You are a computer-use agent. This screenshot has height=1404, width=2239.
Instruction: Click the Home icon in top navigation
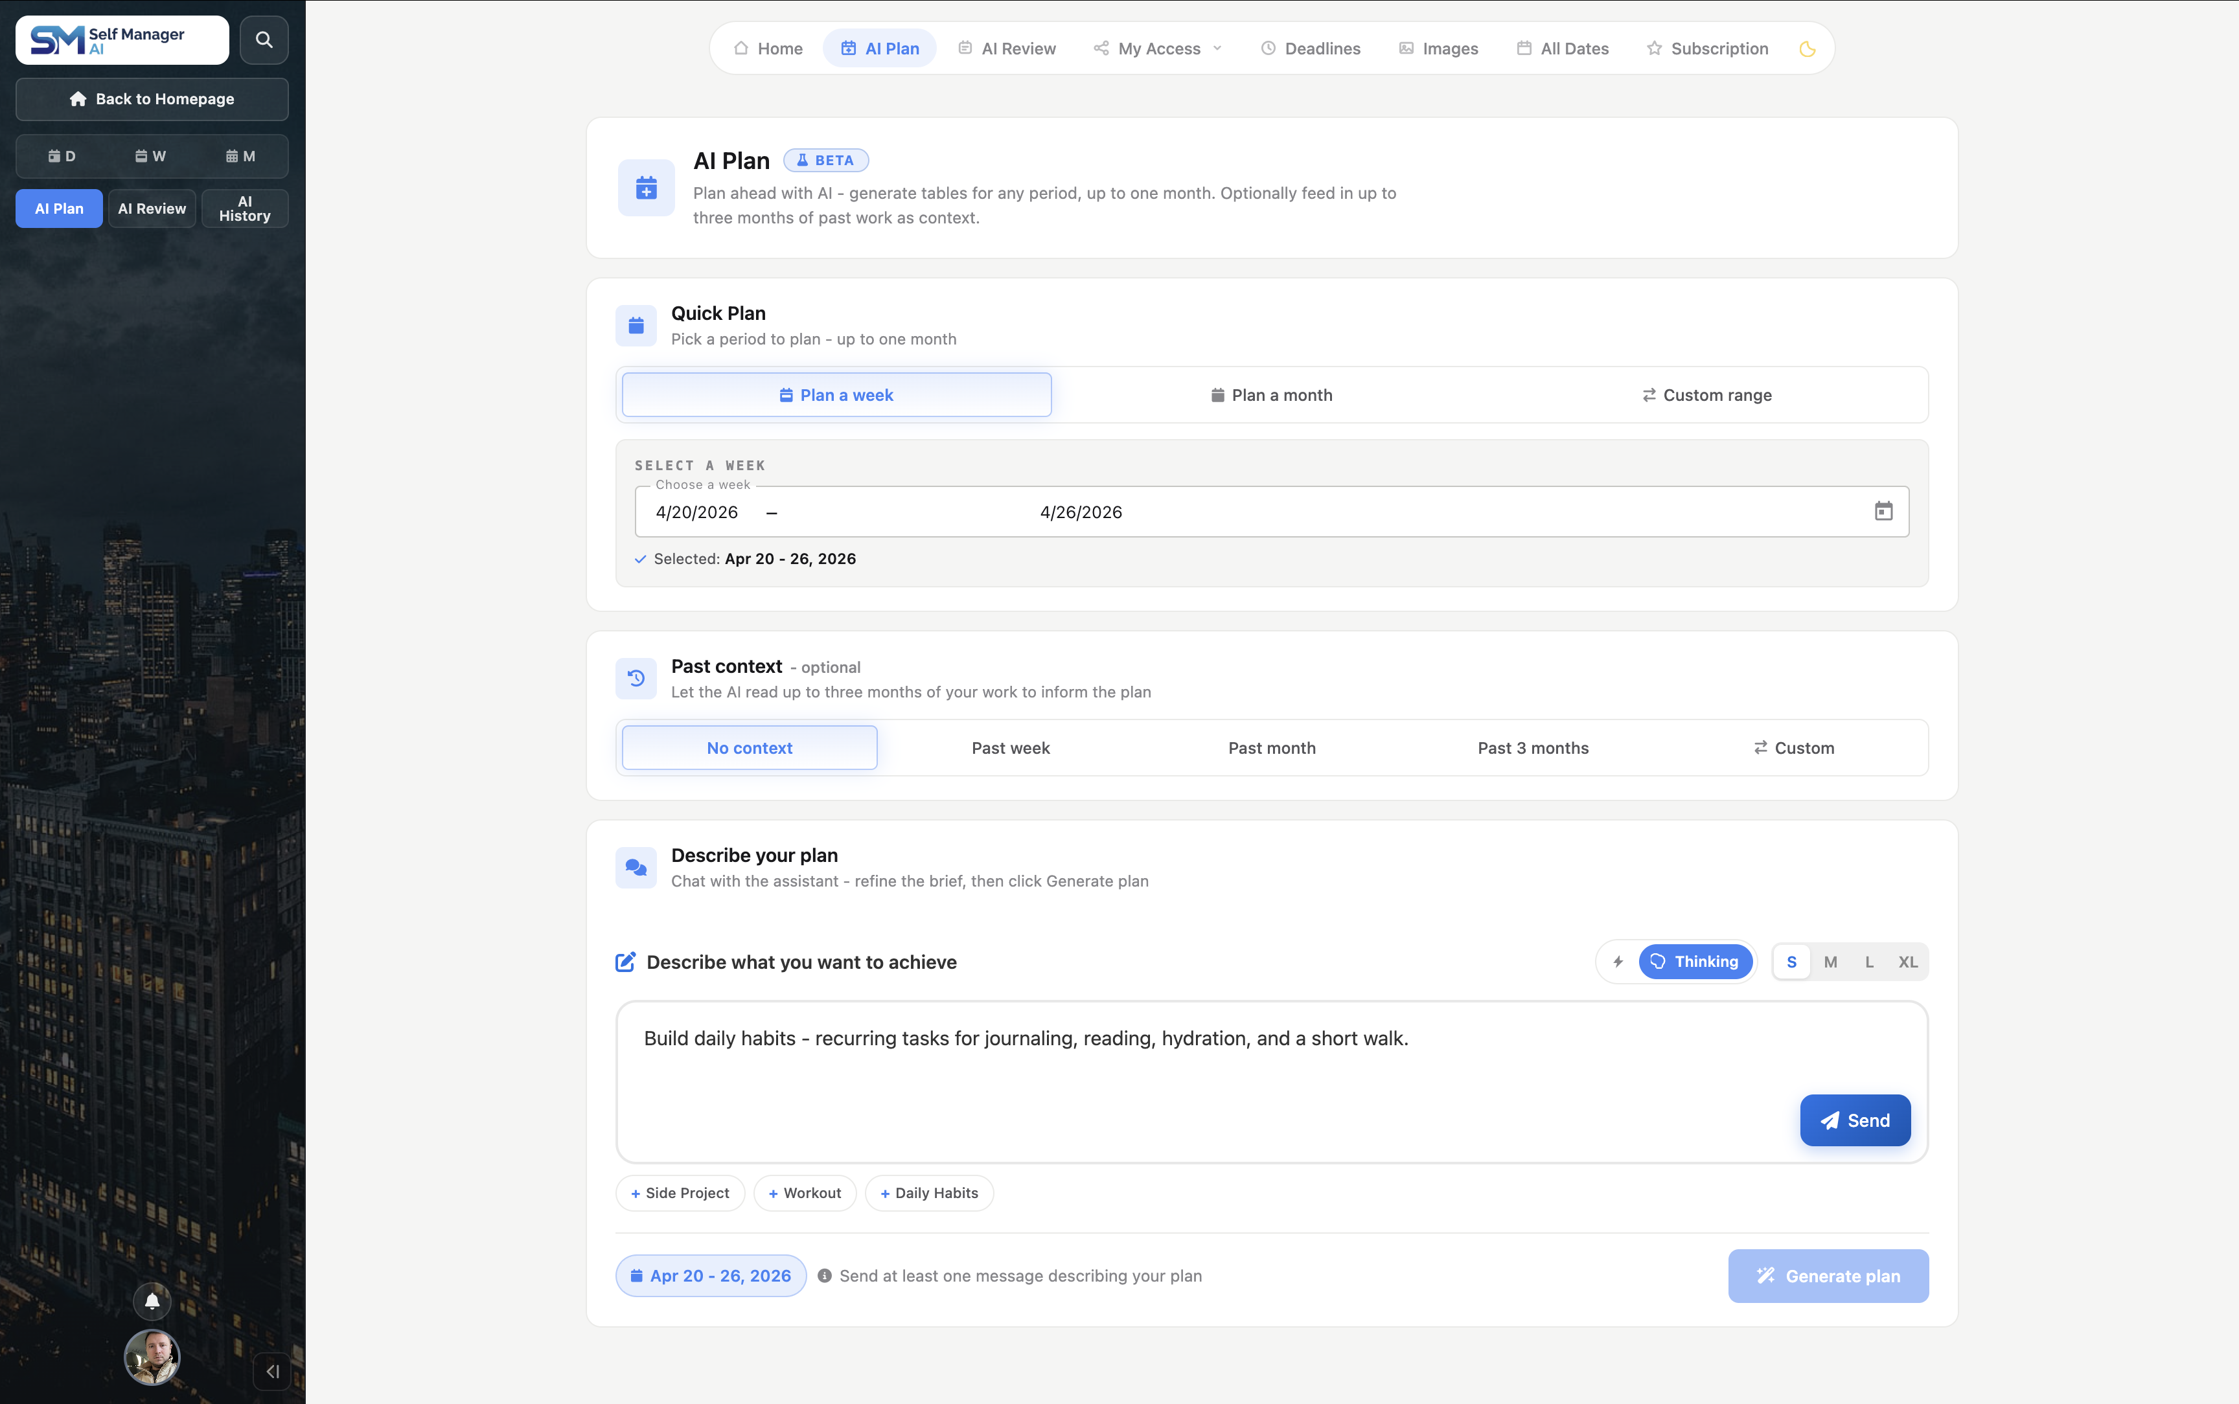[x=741, y=47]
